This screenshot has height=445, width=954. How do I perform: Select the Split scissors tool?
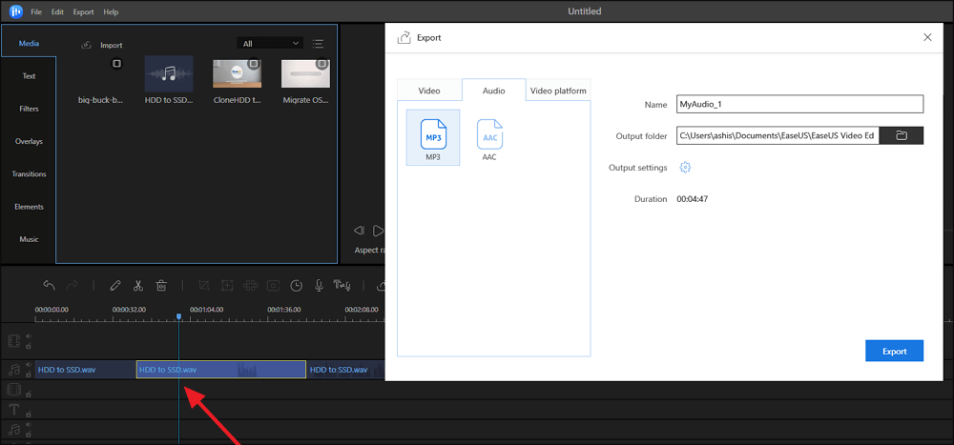[x=138, y=285]
